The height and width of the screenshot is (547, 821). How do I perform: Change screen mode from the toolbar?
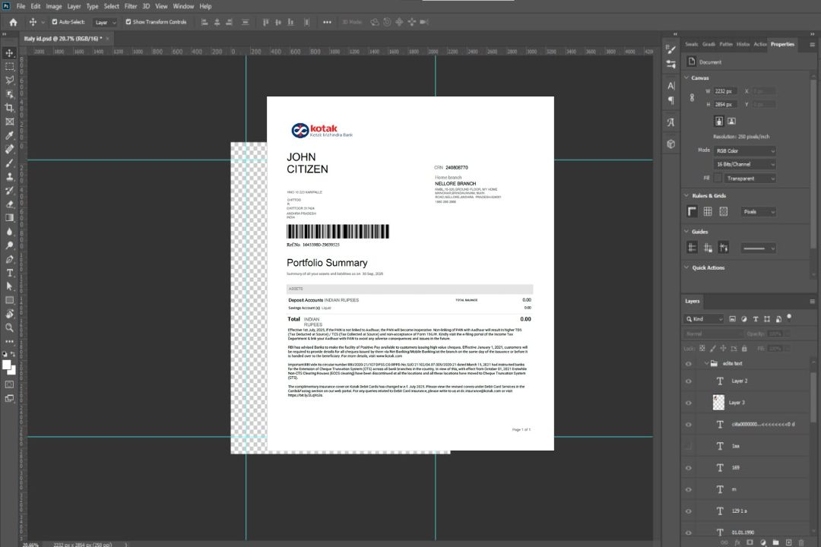[x=9, y=398]
